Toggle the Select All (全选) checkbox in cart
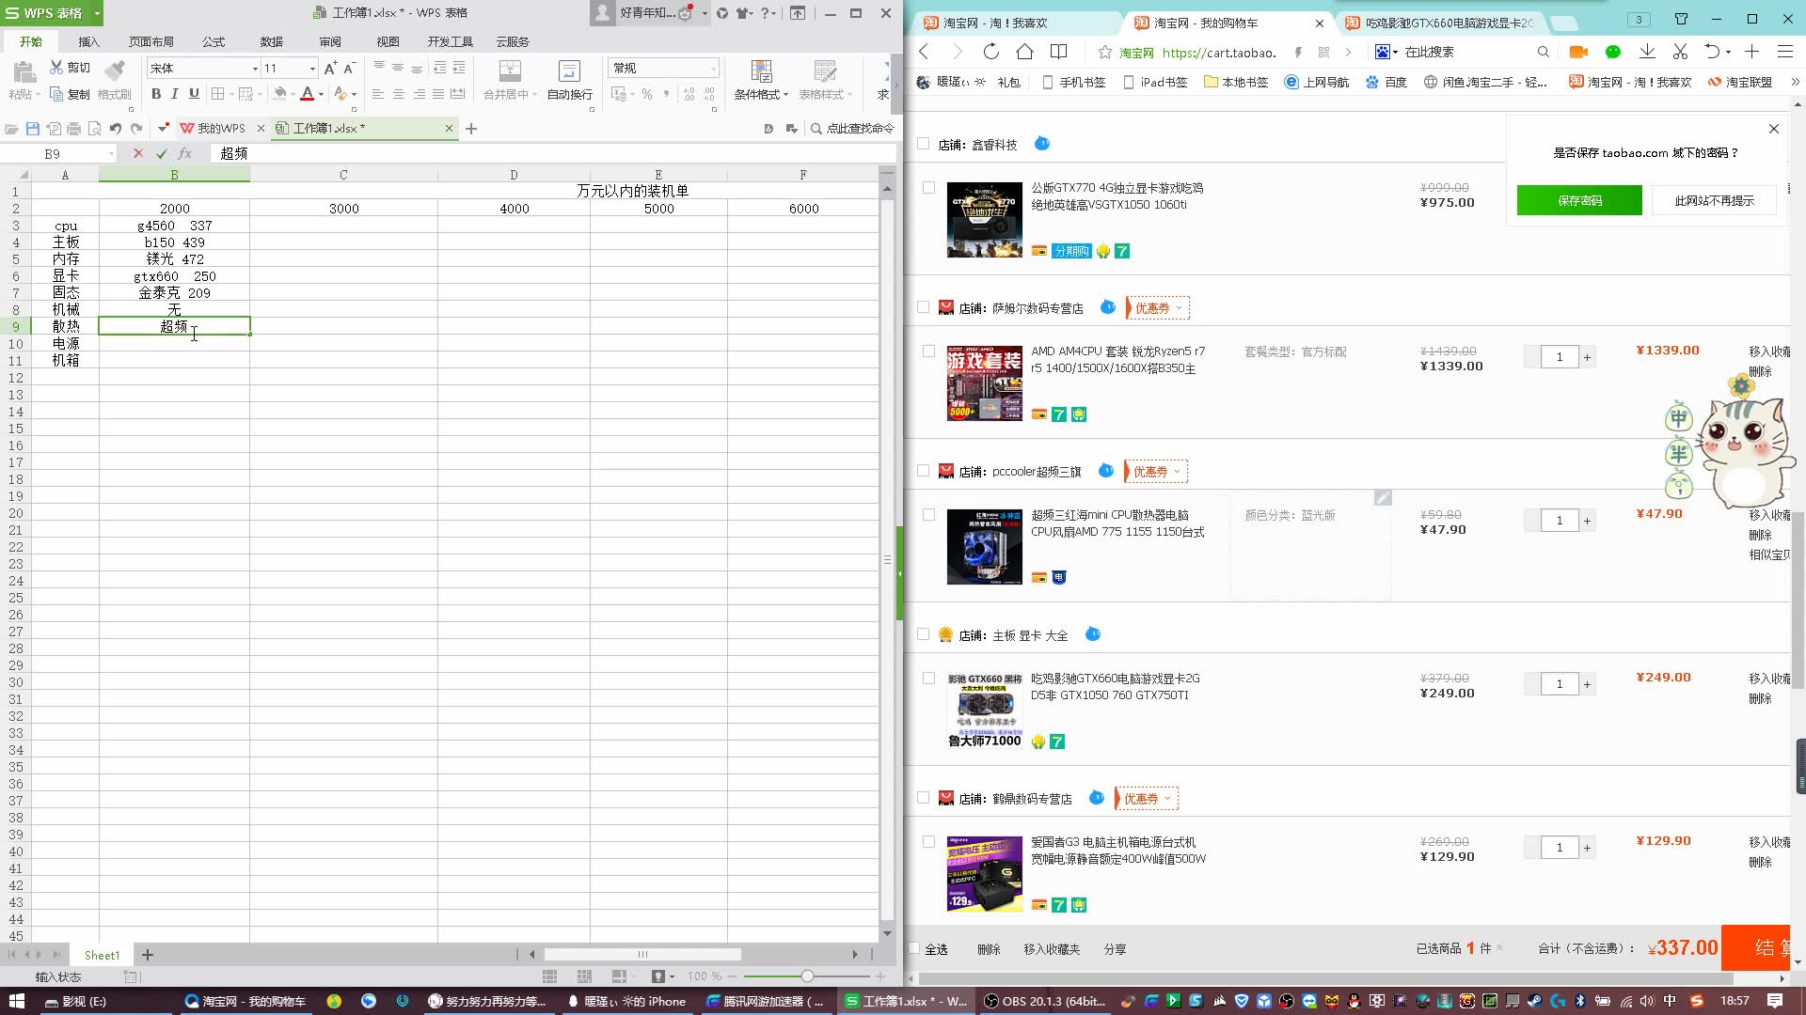 (x=914, y=949)
